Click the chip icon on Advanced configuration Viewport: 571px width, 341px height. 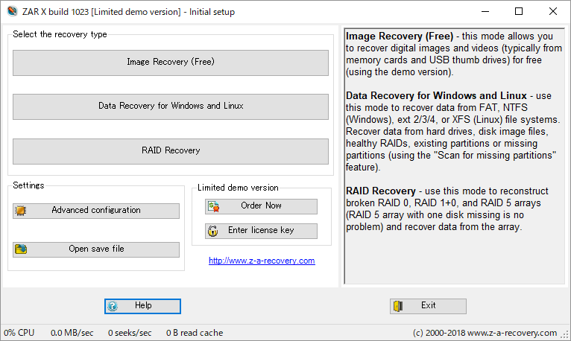20,211
